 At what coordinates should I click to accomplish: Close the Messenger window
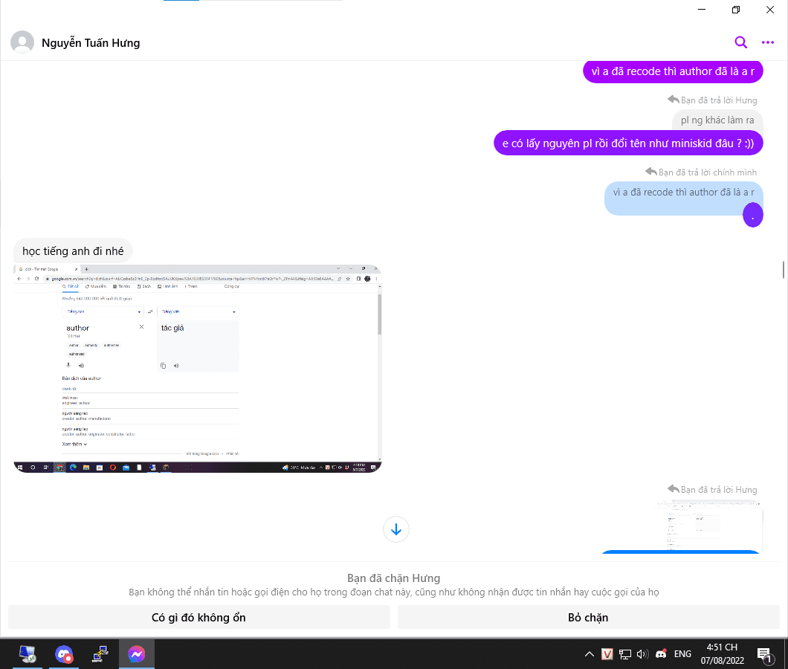[770, 10]
